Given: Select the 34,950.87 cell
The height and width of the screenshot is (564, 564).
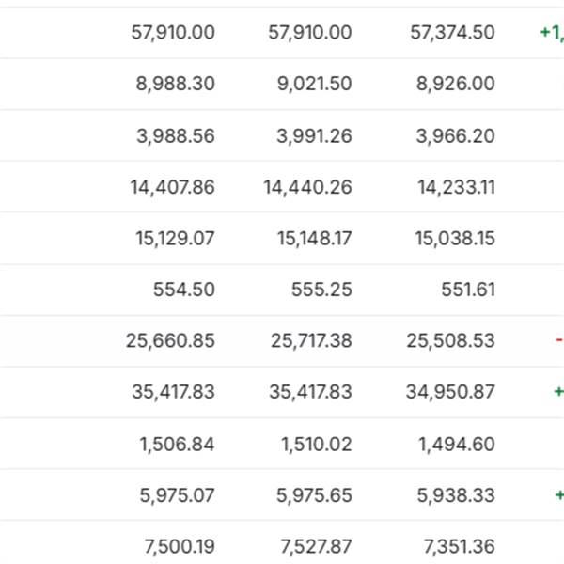Looking at the screenshot, I should point(450,392).
